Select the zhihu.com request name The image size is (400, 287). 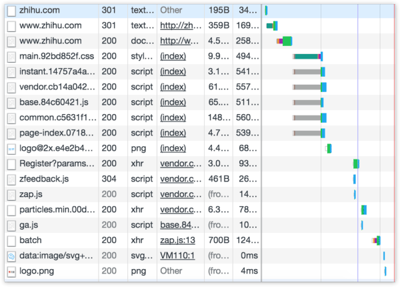coord(39,10)
